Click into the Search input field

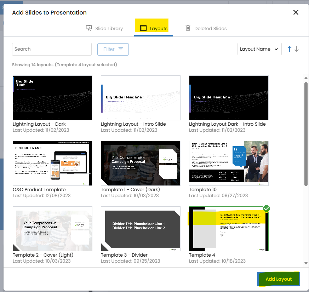click(x=52, y=49)
